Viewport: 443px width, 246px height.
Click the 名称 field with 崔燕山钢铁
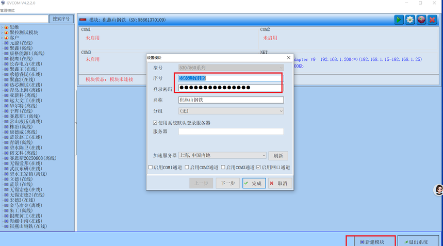click(x=231, y=100)
